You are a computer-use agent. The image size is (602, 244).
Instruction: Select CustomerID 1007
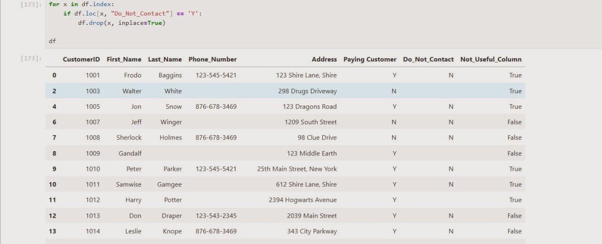pyautogui.click(x=93, y=122)
